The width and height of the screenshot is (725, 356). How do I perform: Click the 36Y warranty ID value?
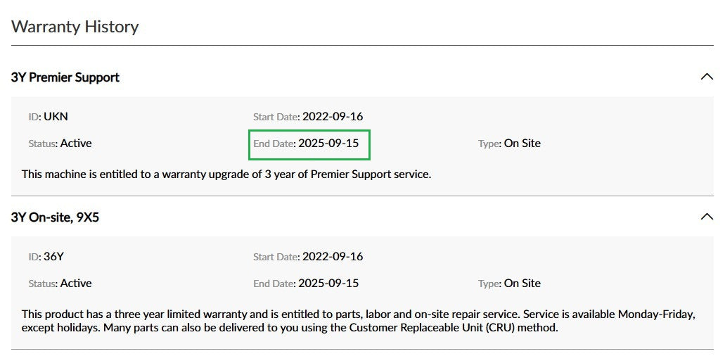click(x=53, y=256)
